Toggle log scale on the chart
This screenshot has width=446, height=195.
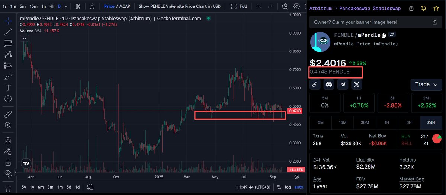click(288, 187)
